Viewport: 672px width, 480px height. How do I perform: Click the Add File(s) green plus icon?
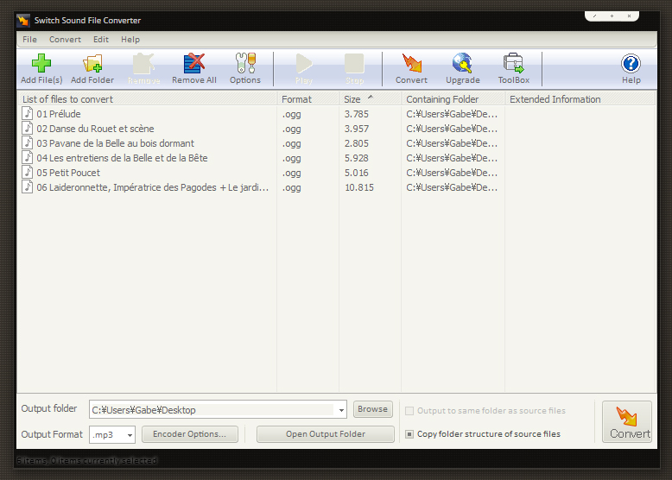(41, 63)
